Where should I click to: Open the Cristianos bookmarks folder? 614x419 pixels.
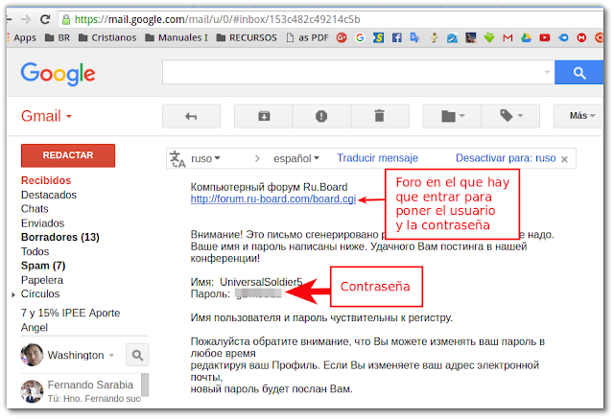pyautogui.click(x=107, y=37)
